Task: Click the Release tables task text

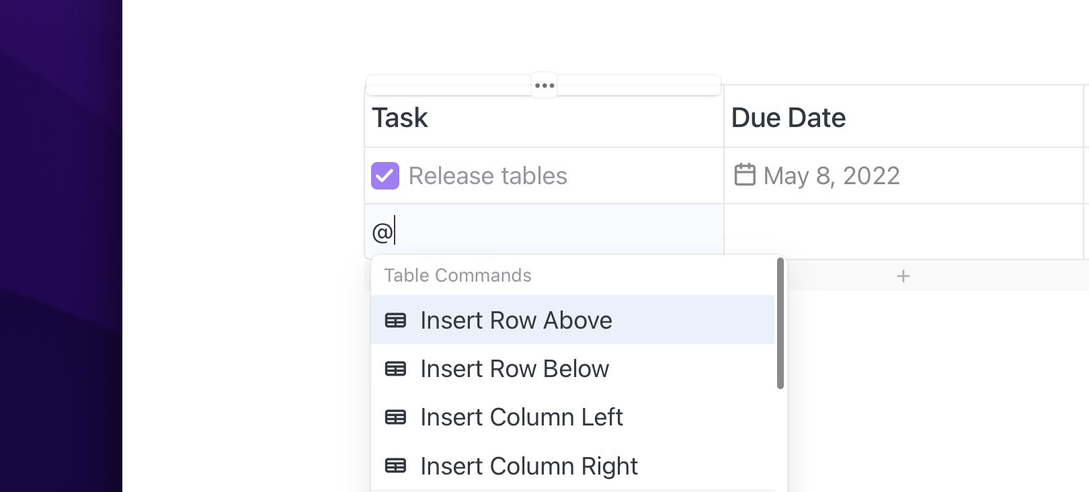Action: click(487, 176)
